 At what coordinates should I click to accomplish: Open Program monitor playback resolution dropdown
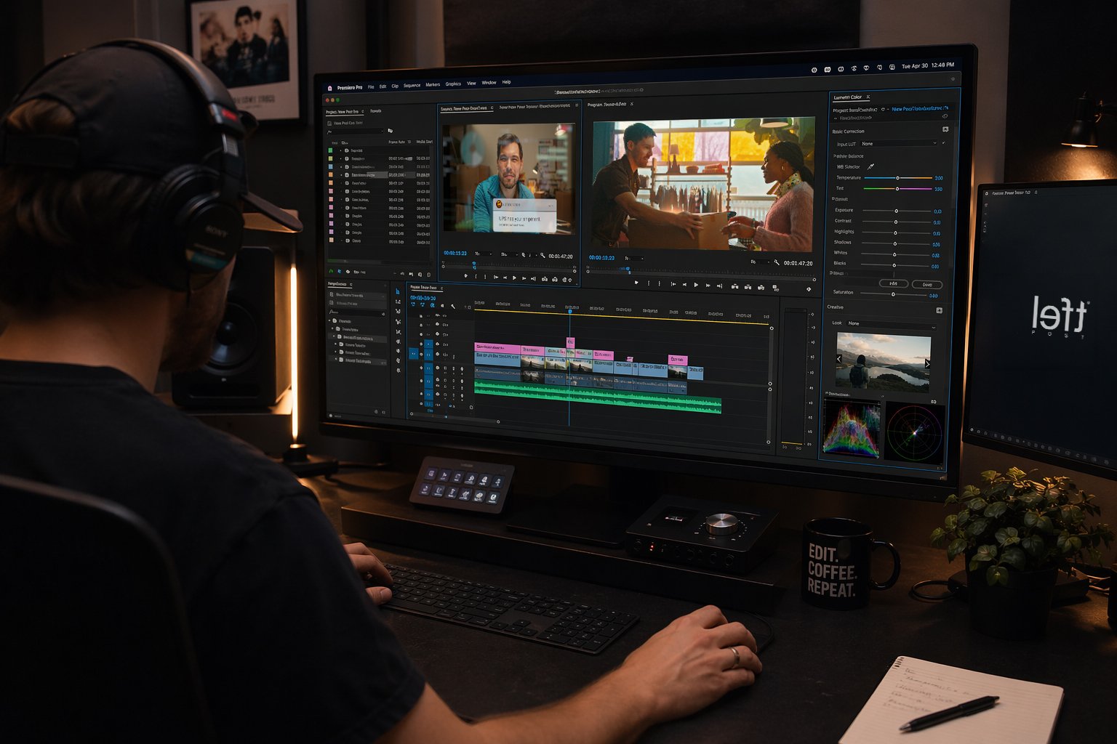[x=760, y=262]
